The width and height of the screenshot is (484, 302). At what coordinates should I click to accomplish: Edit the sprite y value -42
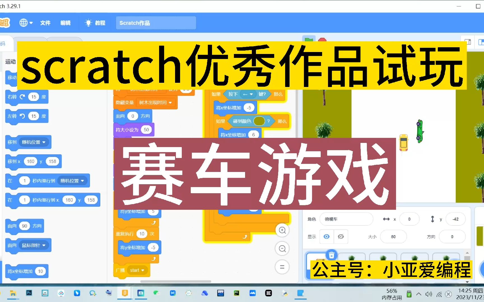click(x=455, y=219)
